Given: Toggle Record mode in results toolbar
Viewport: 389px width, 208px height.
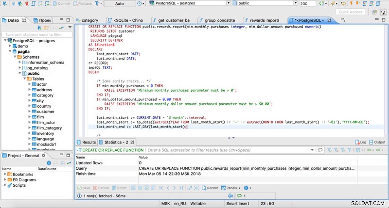Looking at the screenshot, I should (210, 188).
